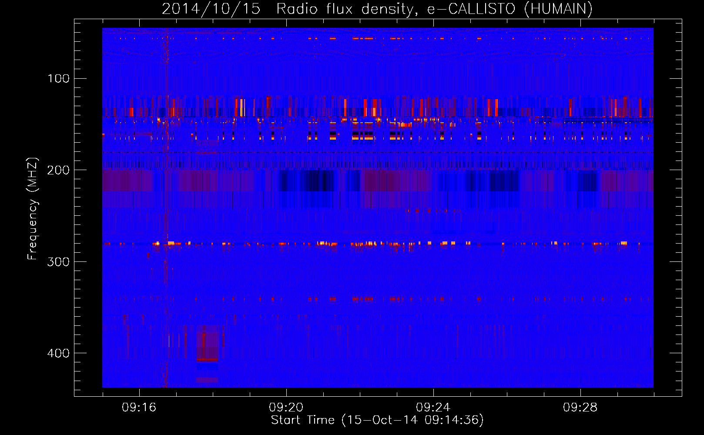Click the 09:28 time tick label

(x=580, y=408)
